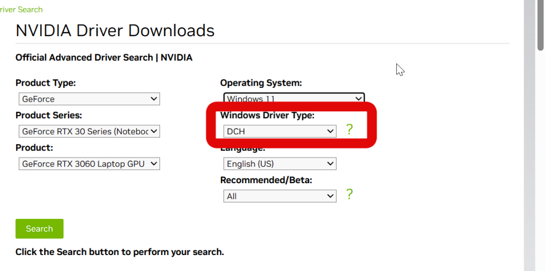Follow the Driver Search breadcrumb link

pos(21,10)
